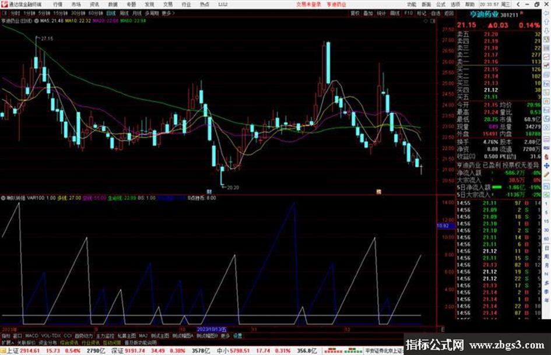Switch to the 15分钟 period tab
This screenshot has height=355, width=551.
pos(61,13)
